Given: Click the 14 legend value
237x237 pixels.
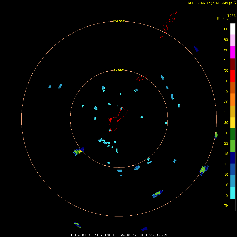Looking at the screenshot, I should pyautogui.click(x=226, y=164).
